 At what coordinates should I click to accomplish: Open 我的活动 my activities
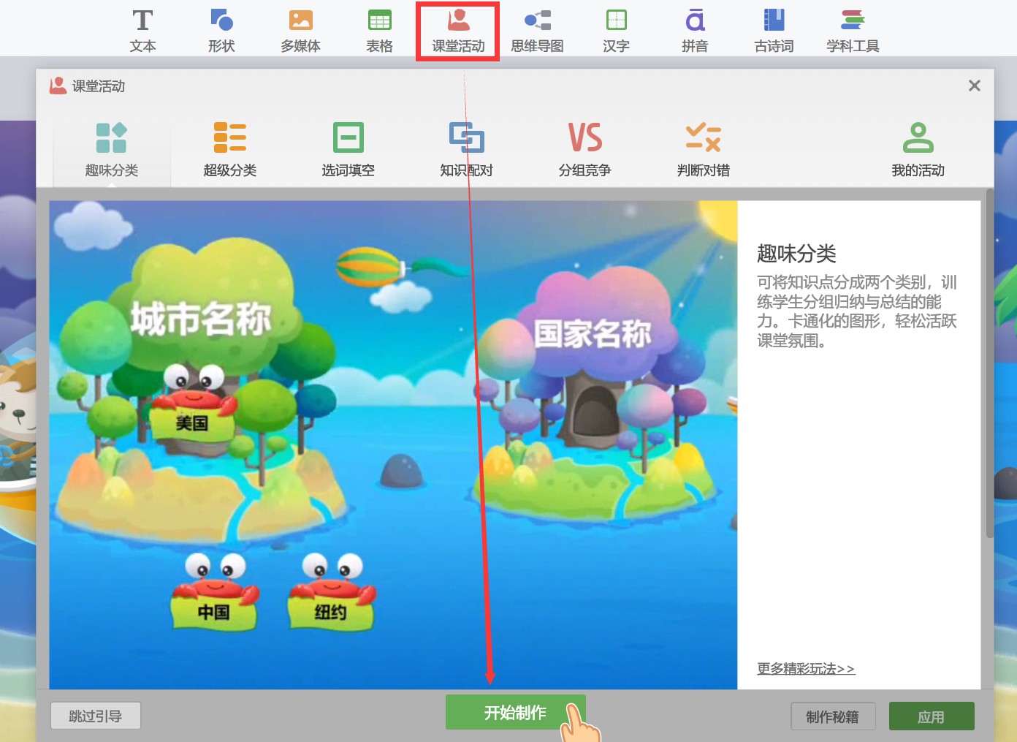[x=918, y=150]
